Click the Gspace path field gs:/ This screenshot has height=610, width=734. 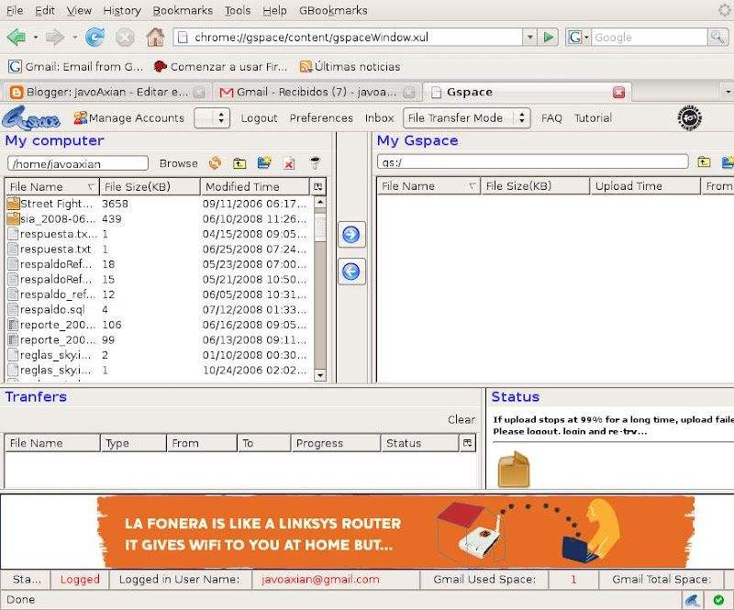533,162
